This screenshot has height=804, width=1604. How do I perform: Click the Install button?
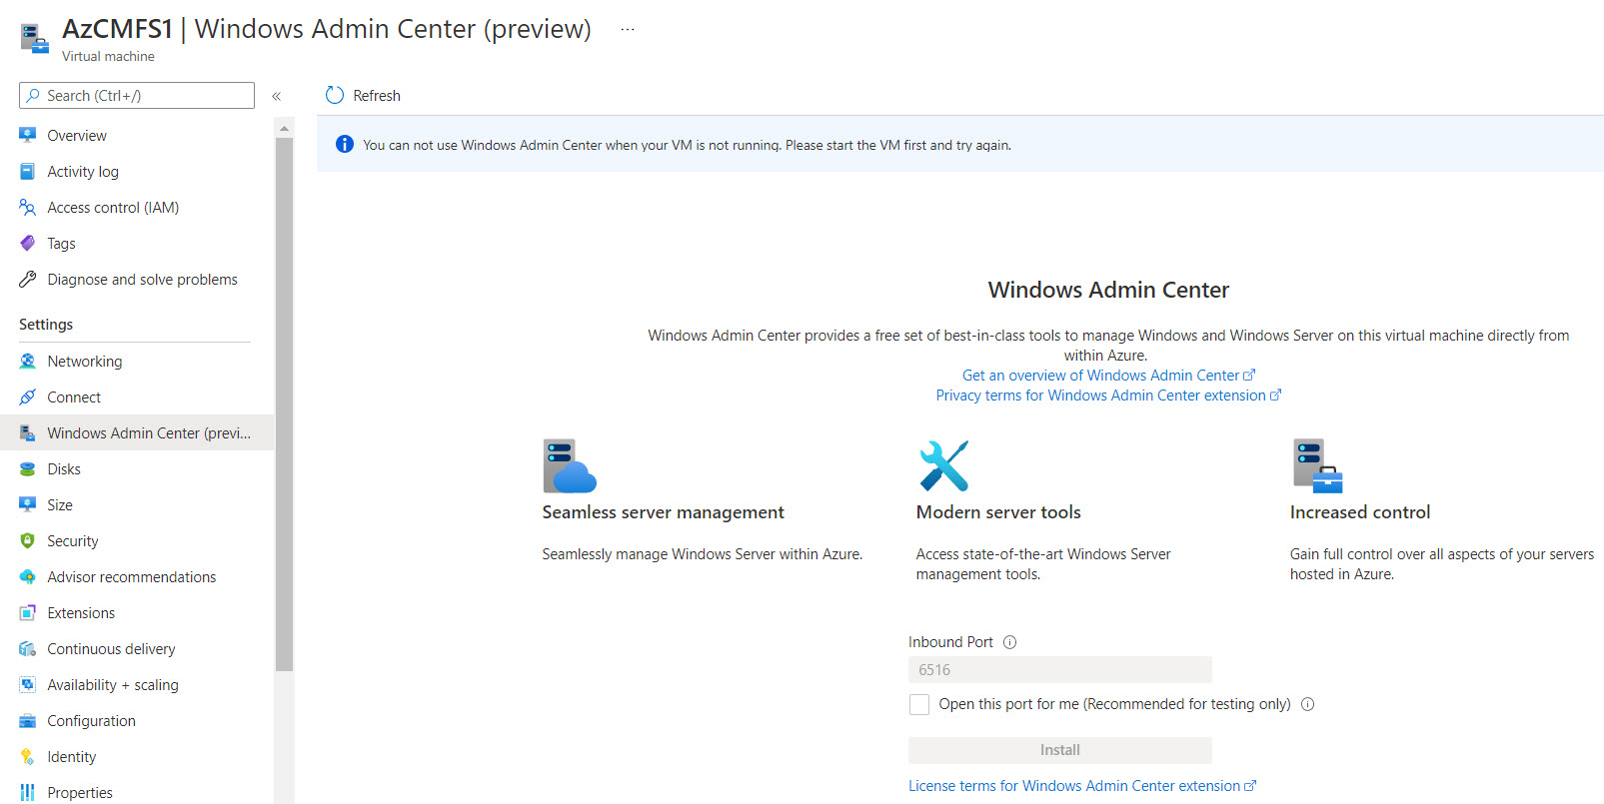point(1059,750)
